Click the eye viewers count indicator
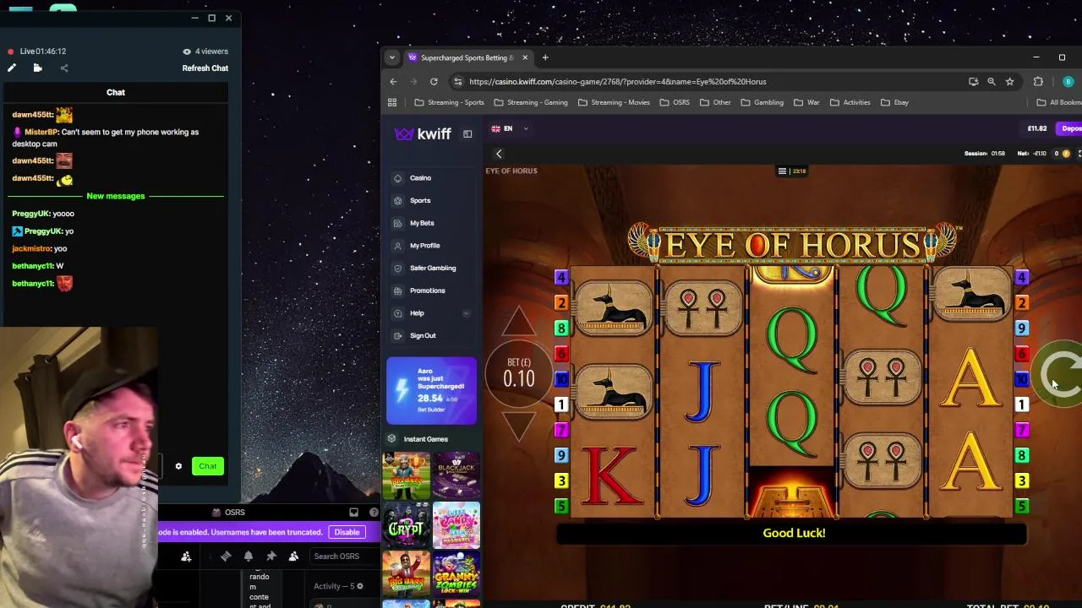 206,52
